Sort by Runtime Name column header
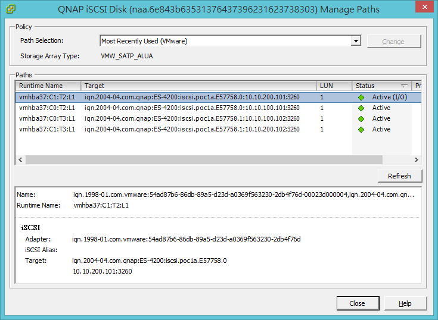The image size is (438, 320). pyautogui.click(x=48, y=86)
